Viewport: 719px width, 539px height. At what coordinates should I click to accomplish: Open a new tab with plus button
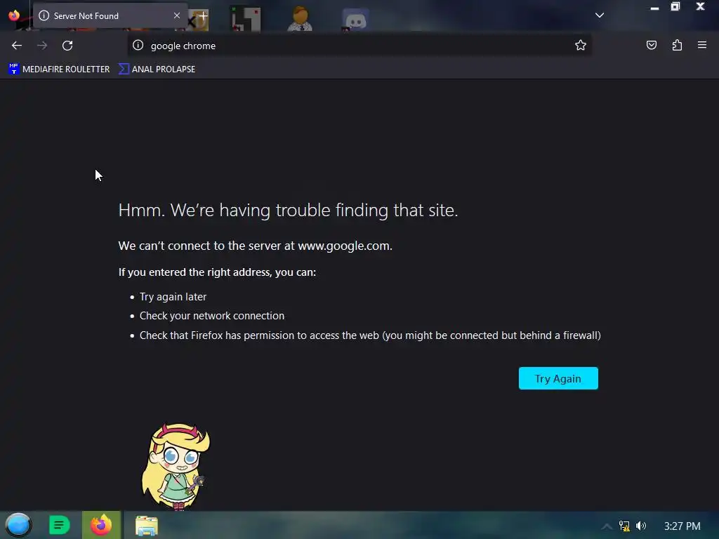click(x=203, y=15)
